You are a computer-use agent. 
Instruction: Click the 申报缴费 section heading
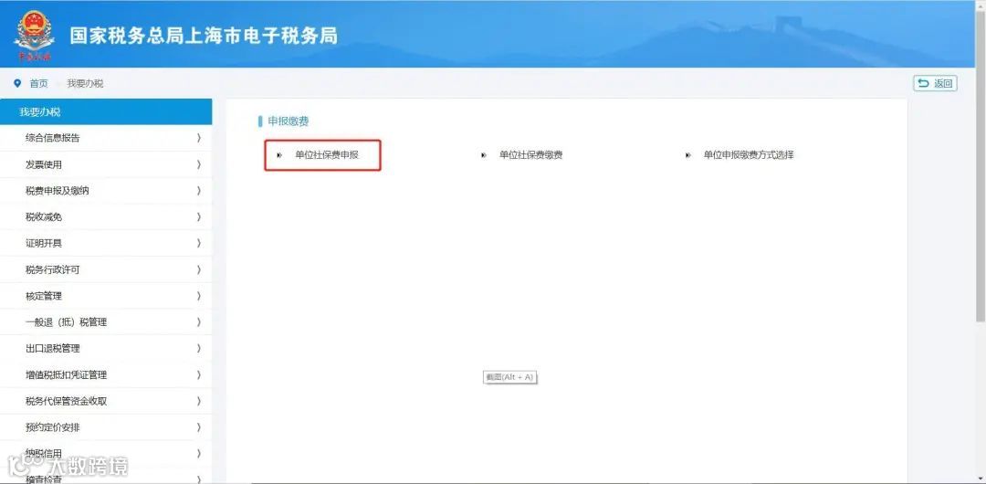click(x=288, y=121)
